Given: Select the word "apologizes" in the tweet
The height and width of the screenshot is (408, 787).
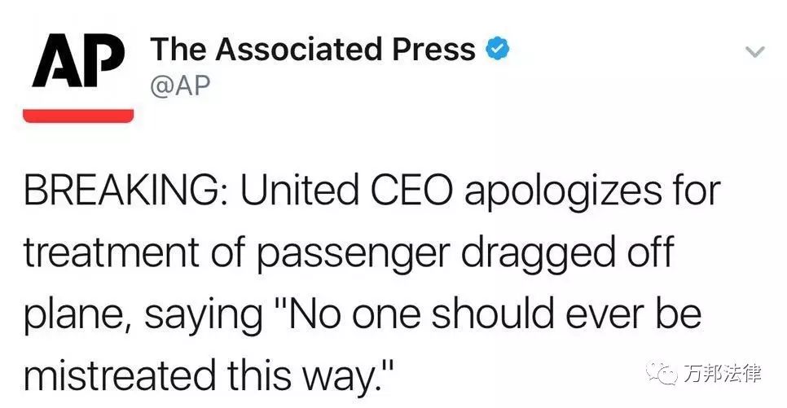Looking at the screenshot, I should click(562, 191).
